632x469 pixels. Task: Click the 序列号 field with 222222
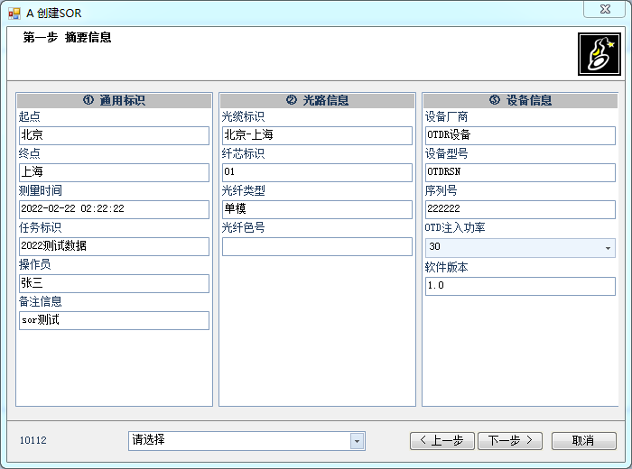point(520,209)
